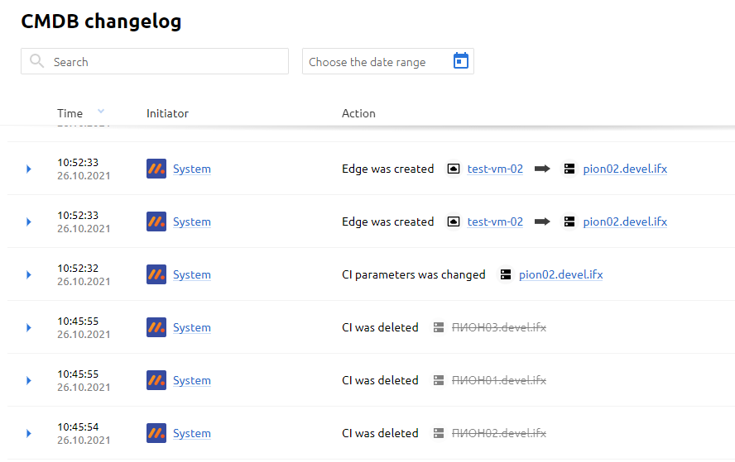Toggle the Time column sort arrow

tap(101, 112)
